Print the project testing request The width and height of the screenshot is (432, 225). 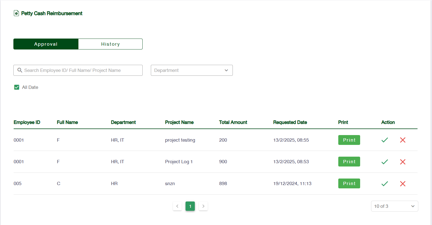[349, 140]
